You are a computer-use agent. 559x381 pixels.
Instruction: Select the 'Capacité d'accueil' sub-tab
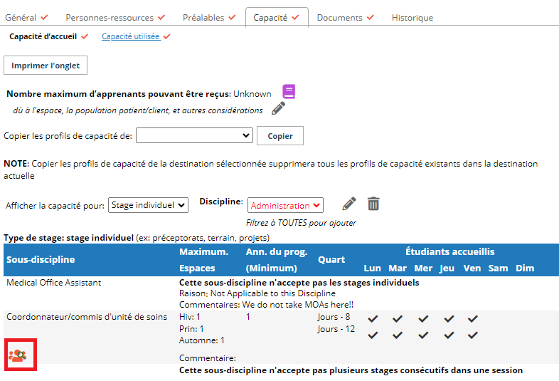(x=43, y=36)
